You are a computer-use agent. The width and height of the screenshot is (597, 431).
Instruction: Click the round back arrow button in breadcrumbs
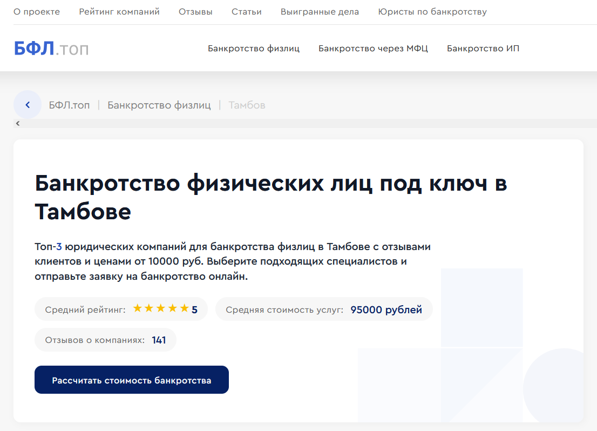(x=28, y=105)
